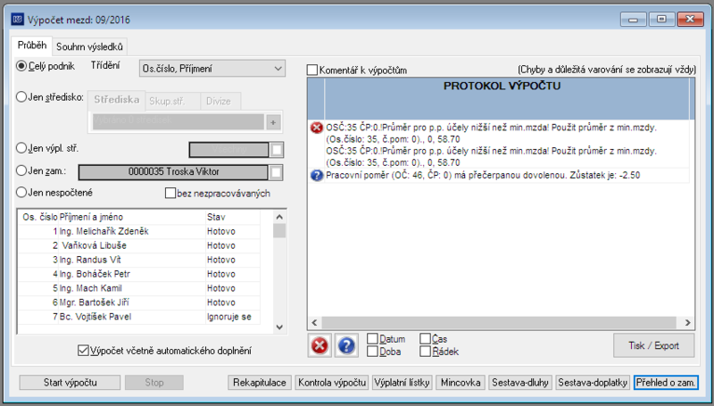Click the plus button next to střediska field
The width and height of the screenshot is (714, 406).
(x=273, y=122)
